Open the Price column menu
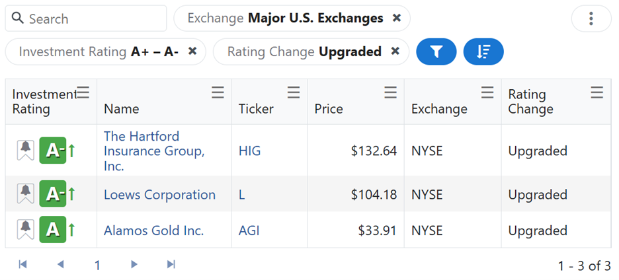619x280 pixels. click(x=391, y=93)
